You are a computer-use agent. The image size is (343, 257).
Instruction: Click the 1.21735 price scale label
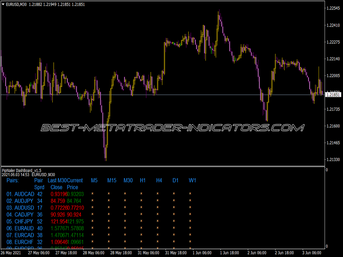click(x=333, y=109)
